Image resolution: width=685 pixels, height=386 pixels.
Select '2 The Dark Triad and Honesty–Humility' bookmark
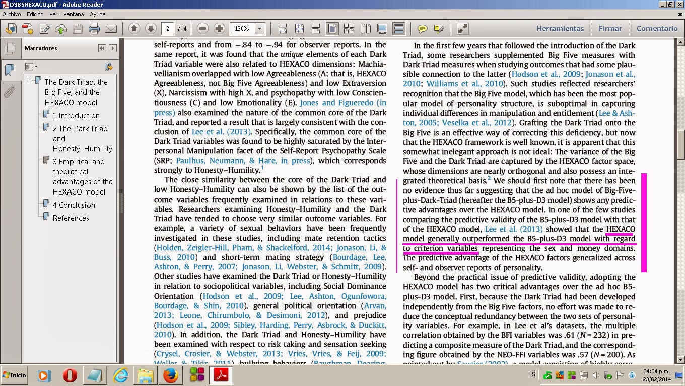coord(83,138)
